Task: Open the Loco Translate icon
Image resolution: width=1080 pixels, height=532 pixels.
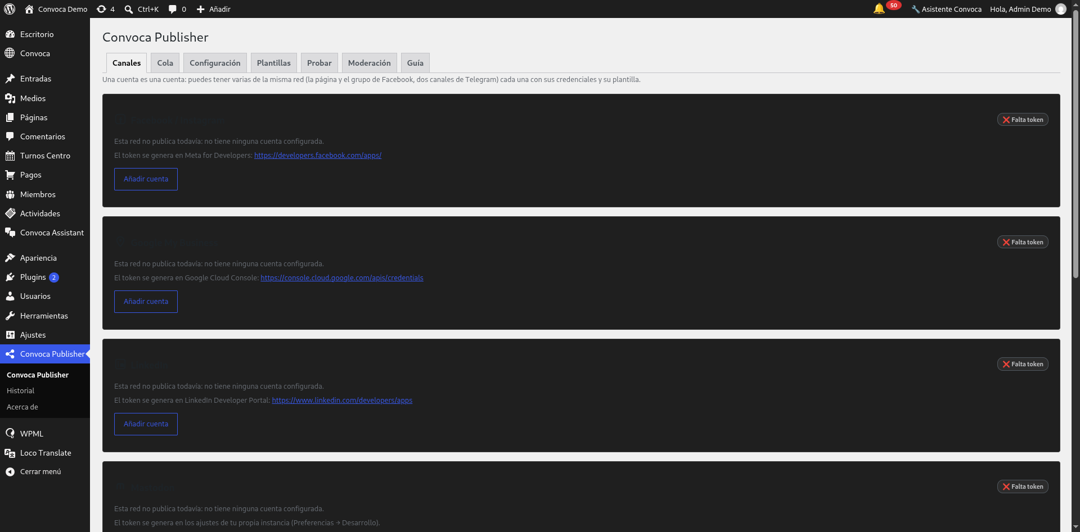Action: 10,453
